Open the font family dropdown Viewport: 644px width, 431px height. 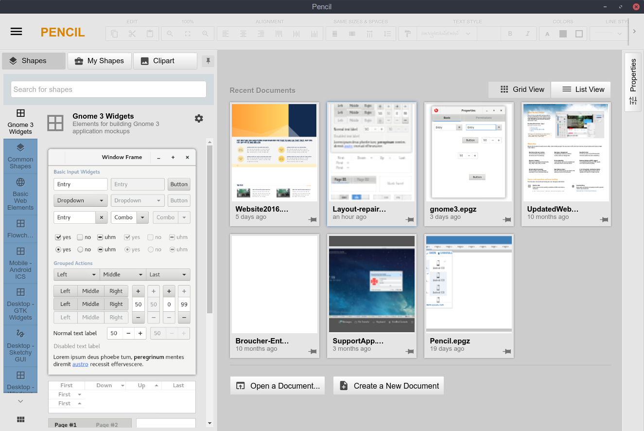coord(447,34)
